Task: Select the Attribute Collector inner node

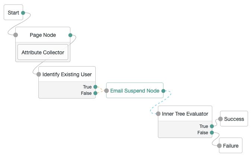Action: click(x=43, y=52)
